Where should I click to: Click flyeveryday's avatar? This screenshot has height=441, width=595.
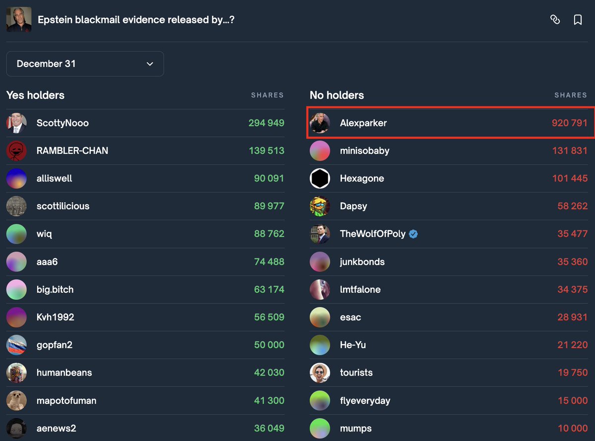point(320,401)
